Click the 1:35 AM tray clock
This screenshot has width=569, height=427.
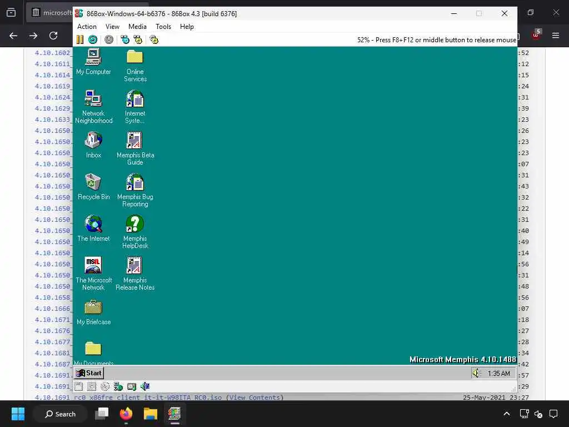[x=498, y=373]
